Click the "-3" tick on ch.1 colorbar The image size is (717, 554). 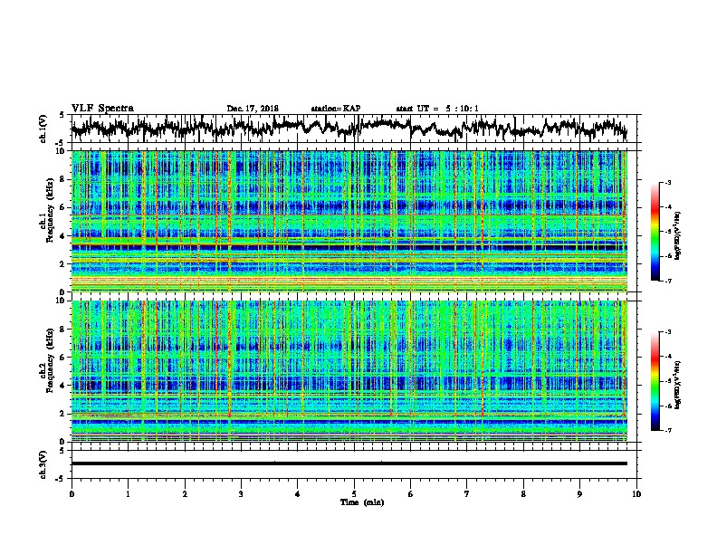pos(668,183)
